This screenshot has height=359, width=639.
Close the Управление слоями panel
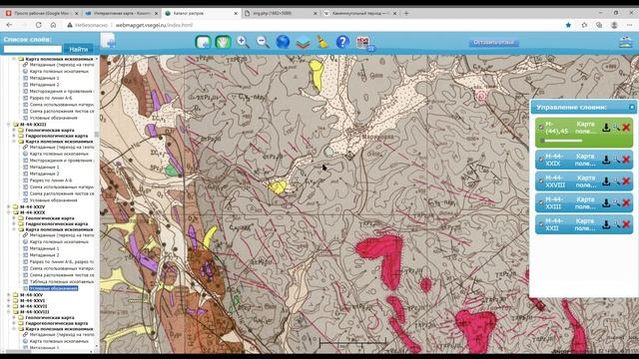(x=631, y=107)
